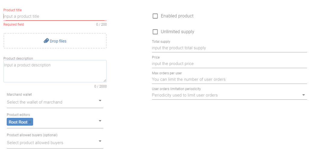This screenshot has width=309, height=152.
Task: Click the paperclip attachment icon
Action: (46, 41)
